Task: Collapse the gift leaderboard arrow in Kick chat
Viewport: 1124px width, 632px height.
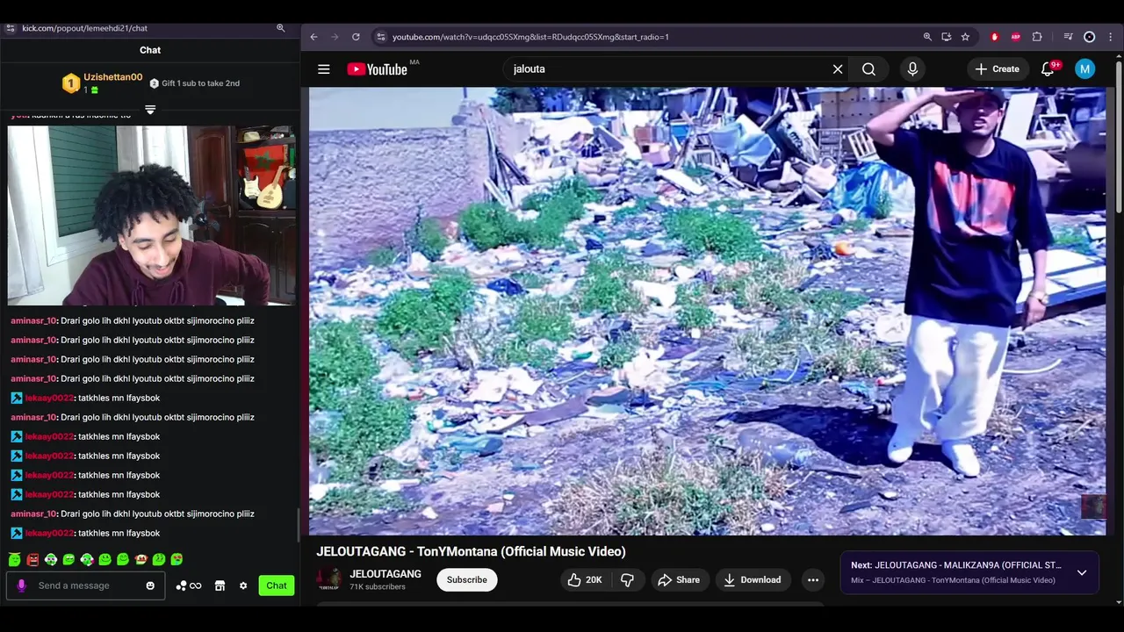Action: click(150, 110)
